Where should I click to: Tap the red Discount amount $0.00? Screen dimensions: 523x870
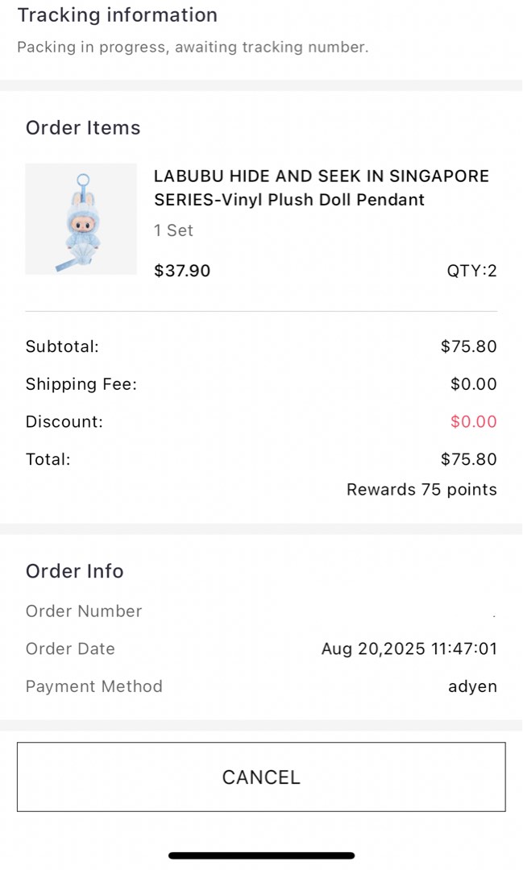(x=473, y=422)
